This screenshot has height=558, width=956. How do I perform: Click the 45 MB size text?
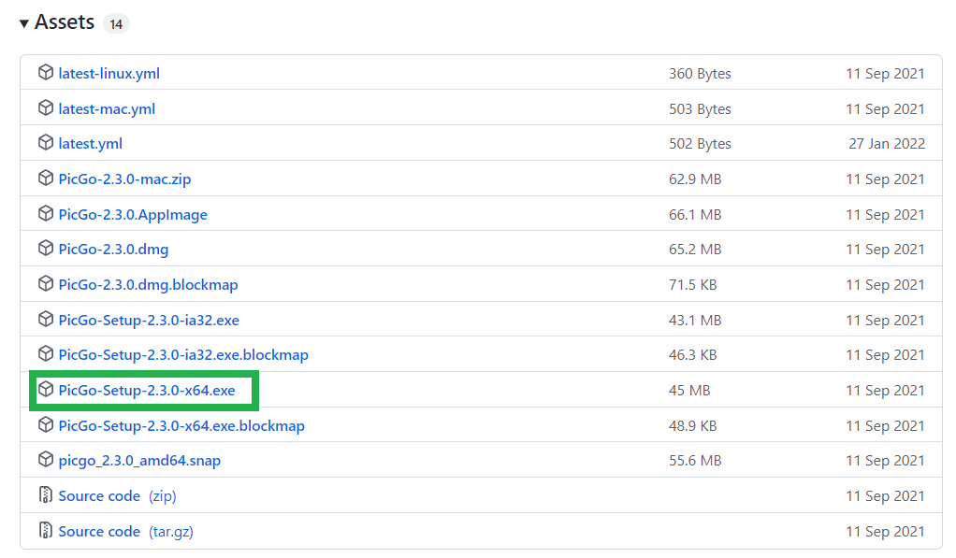pyautogui.click(x=689, y=391)
